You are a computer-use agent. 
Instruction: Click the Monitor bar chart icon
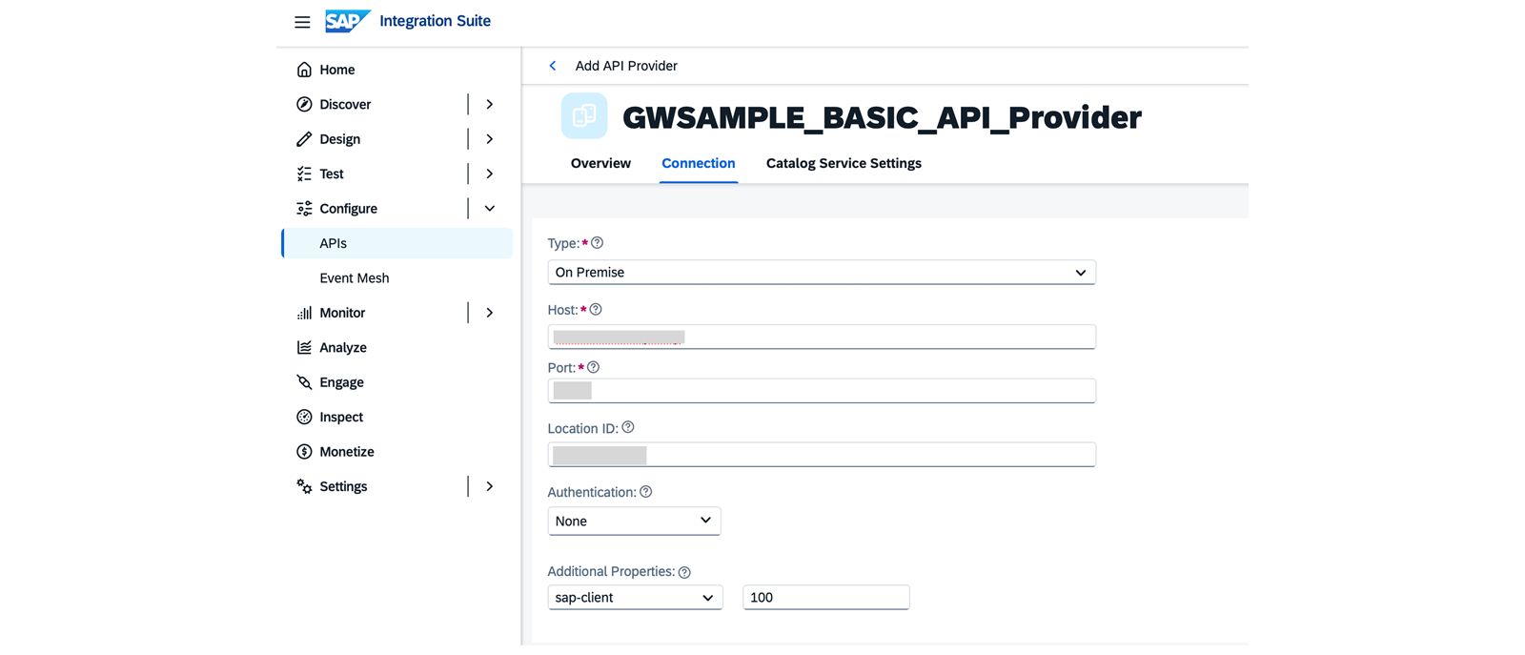tap(304, 313)
